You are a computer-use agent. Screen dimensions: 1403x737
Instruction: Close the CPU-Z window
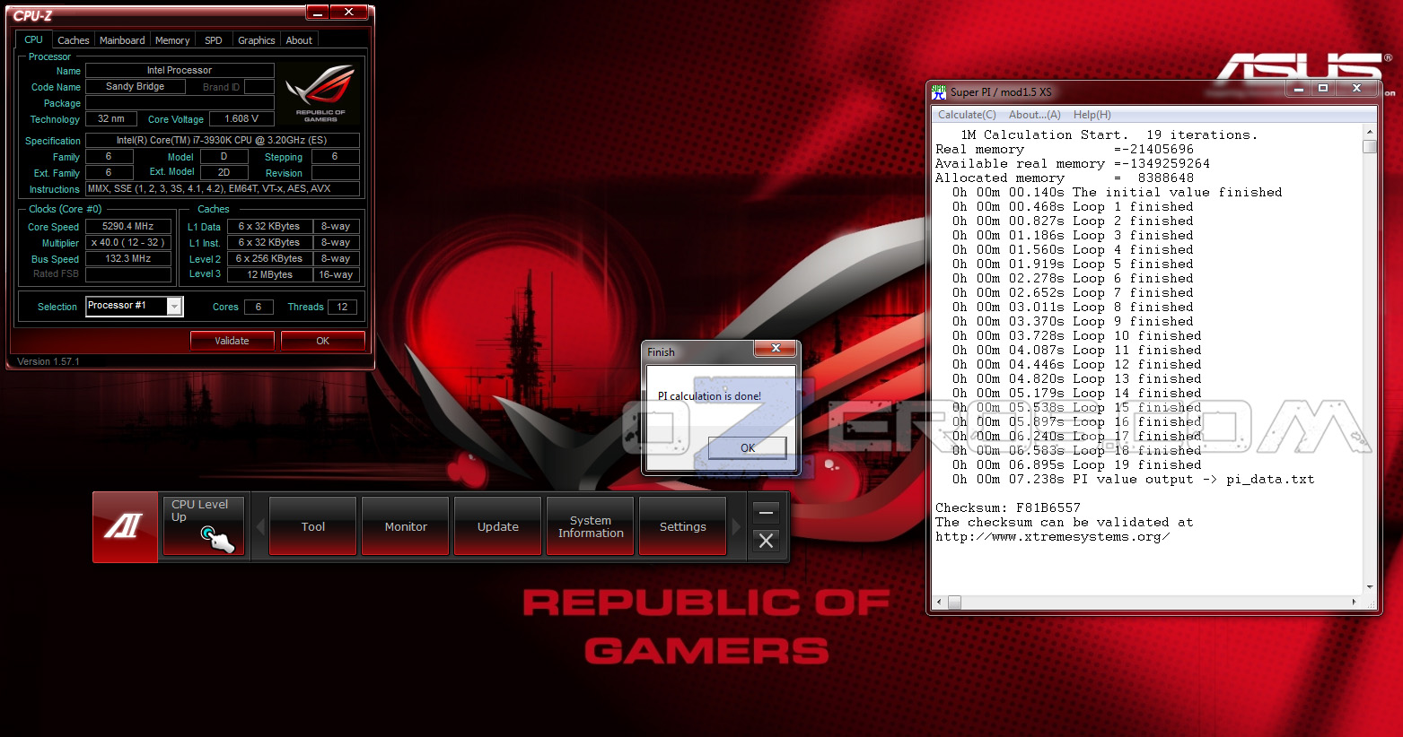point(348,12)
